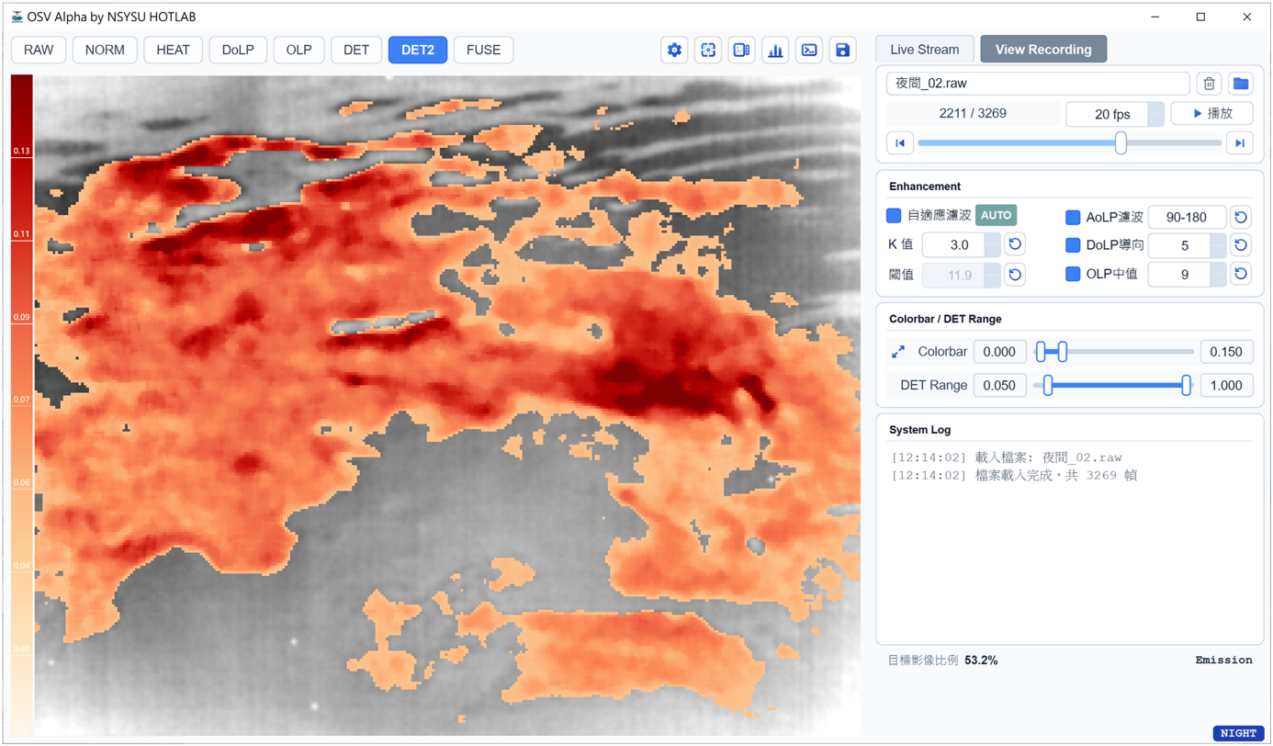This screenshot has height=746, width=1273.
Task: Toggle the AUTO adaptive filter badge
Action: coord(996,216)
